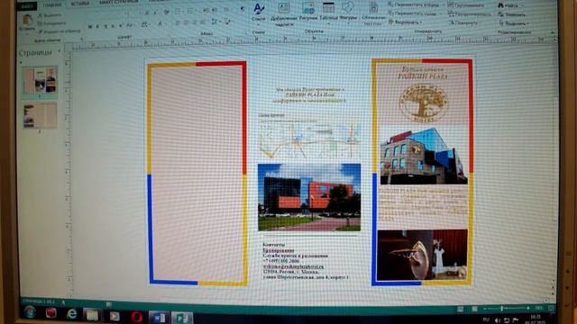Open the Файл tab

pos(26,5)
